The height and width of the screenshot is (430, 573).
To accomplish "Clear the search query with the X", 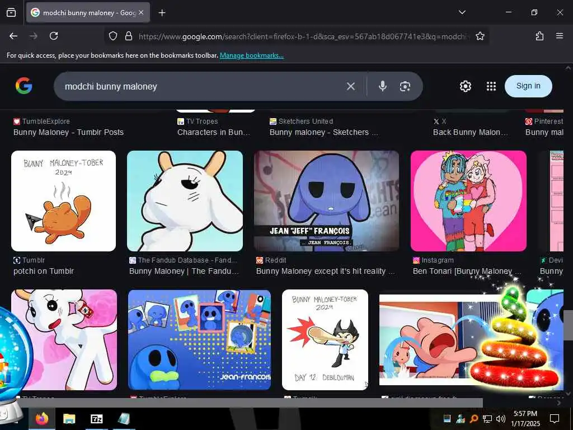I will [350, 86].
